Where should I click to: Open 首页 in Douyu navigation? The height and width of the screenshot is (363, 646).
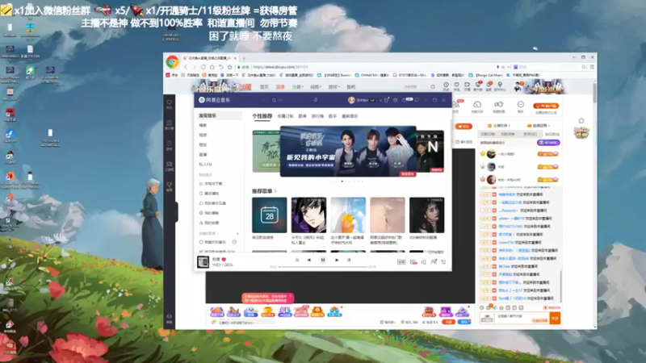click(264, 87)
